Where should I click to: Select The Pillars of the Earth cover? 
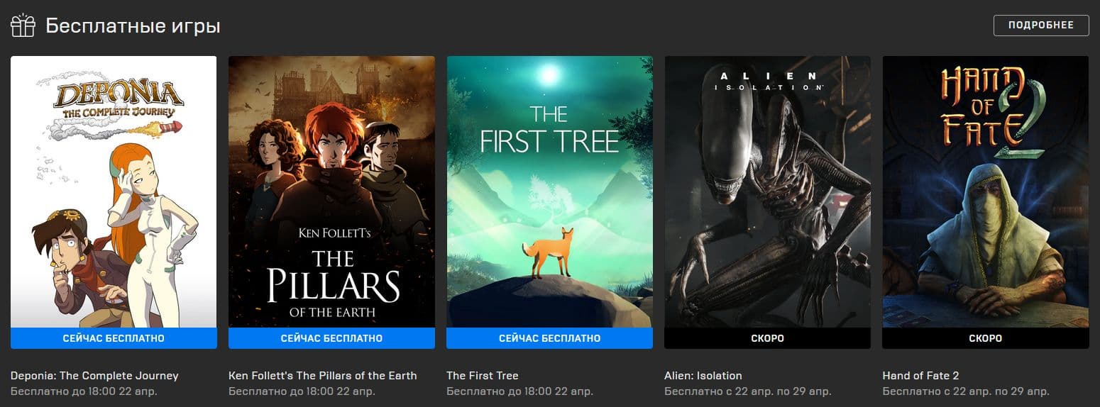331,191
